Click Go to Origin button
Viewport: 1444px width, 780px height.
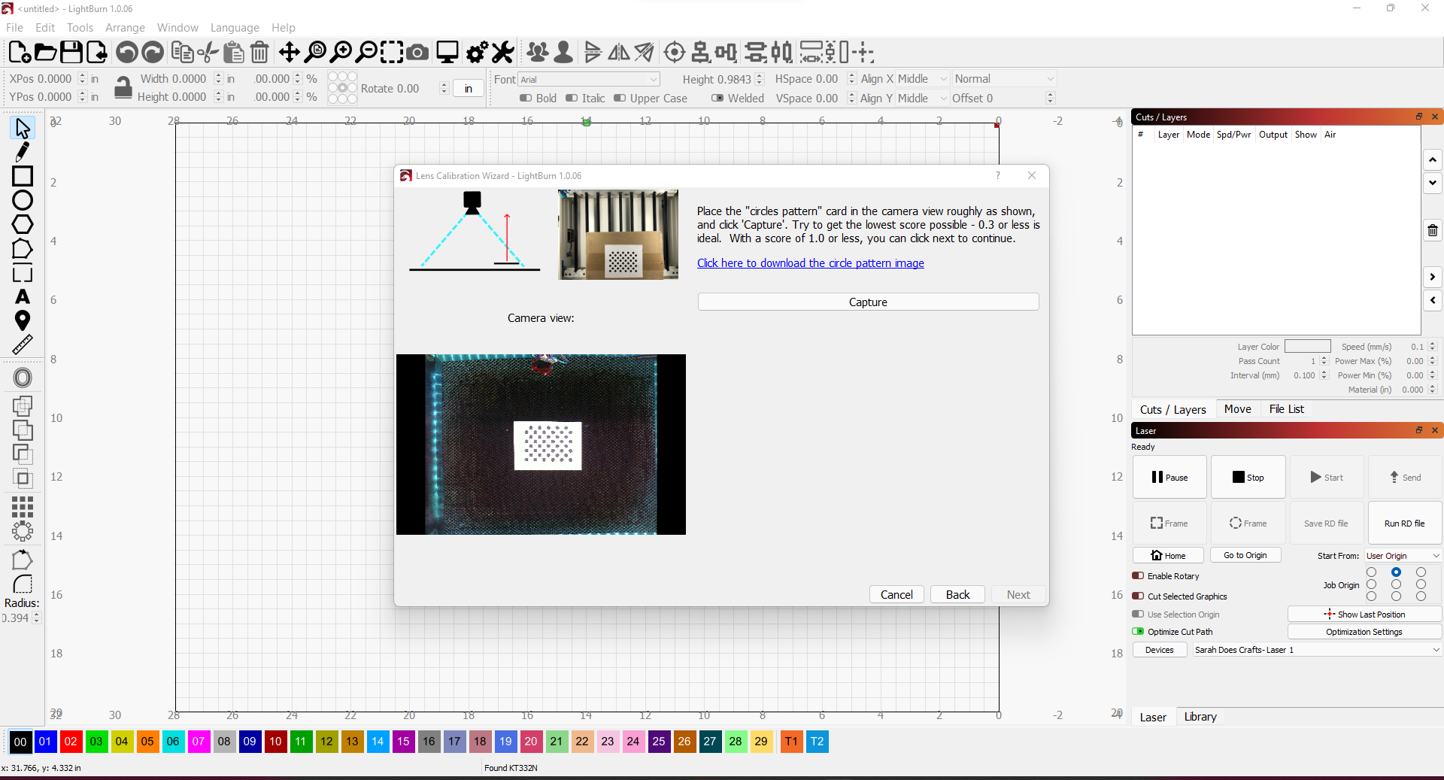tap(1245, 556)
